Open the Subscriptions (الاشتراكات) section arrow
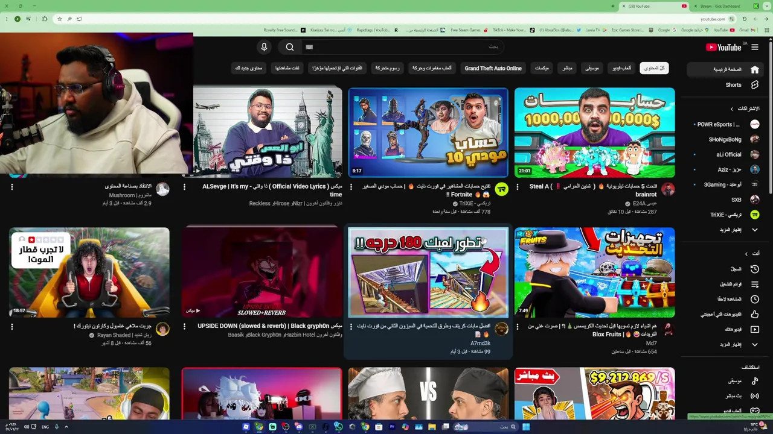Viewport: 773px width, 434px height. (x=732, y=109)
